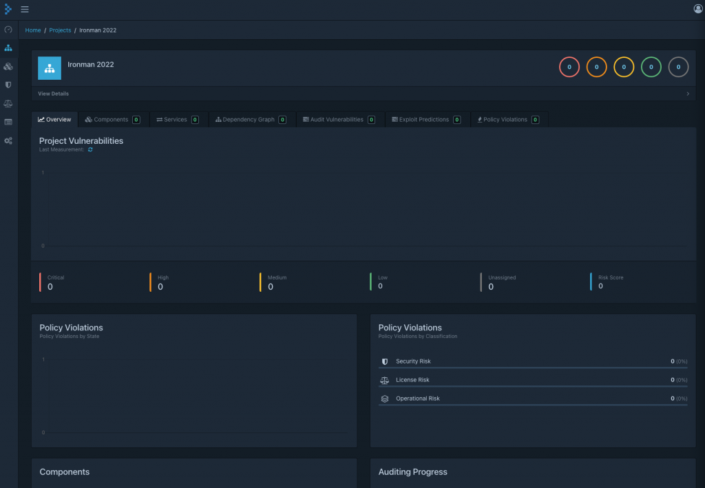Viewport: 705px width, 488px height.
Task: Click the Risk Score value
Action: (x=600, y=286)
